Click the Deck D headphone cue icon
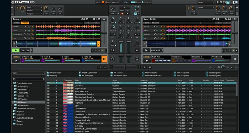 point(137,59)
